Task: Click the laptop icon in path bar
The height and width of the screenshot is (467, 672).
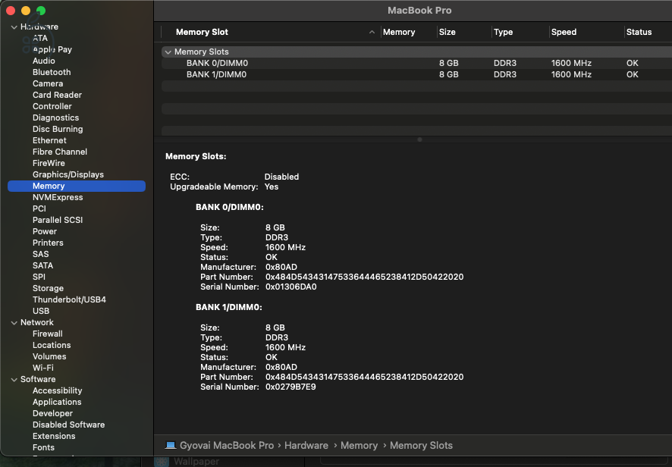Action: click(x=171, y=445)
